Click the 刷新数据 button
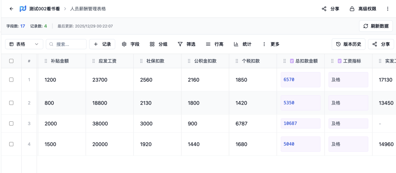Image resolution: width=396 pixels, height=173 pixels. click(x=376, y=26)
